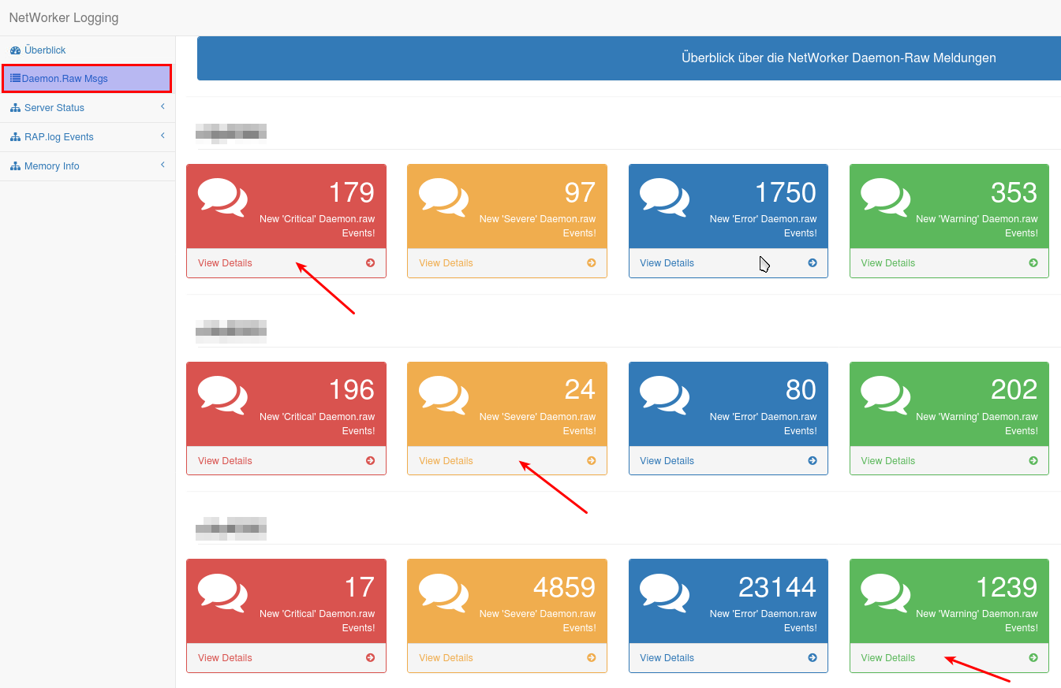Click arrow circle icon on 4859 Severe card
The image size is (1061, 688).
[592, 658]
